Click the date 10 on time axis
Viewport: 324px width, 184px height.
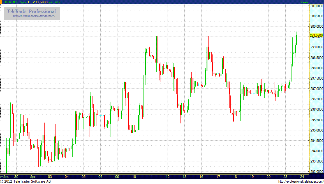(134, 176)
